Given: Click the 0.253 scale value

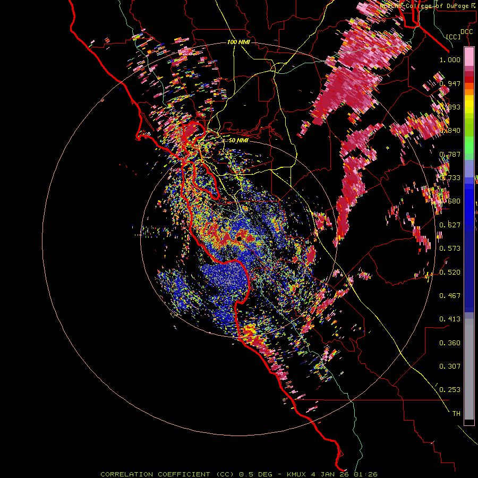Looking at the screenshot, I should 450,390.
